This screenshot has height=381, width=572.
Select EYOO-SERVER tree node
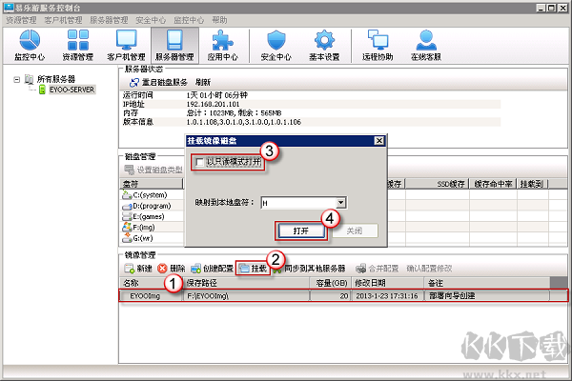71,90
